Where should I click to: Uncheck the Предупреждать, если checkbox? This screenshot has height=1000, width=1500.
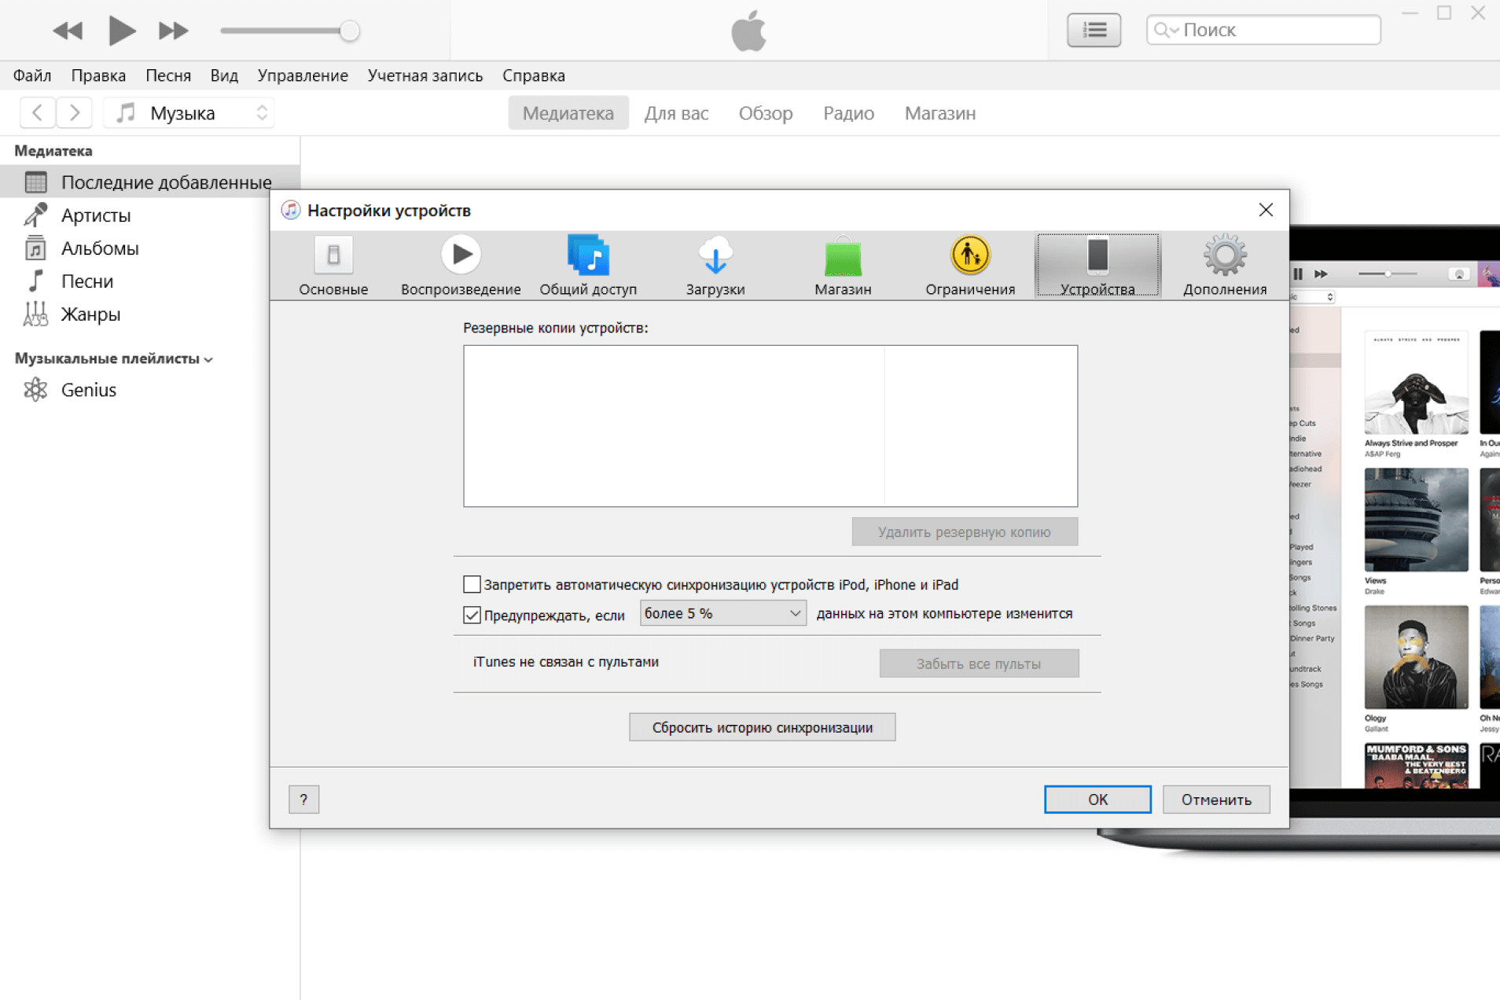[472, 615]
